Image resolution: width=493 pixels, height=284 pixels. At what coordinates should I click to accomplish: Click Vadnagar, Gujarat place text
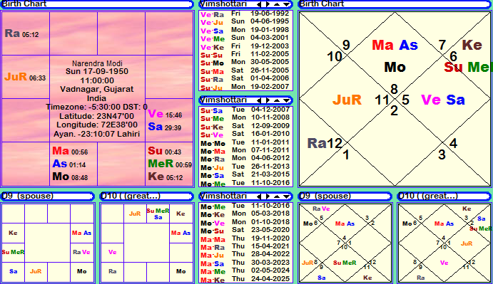coord(97,89)
